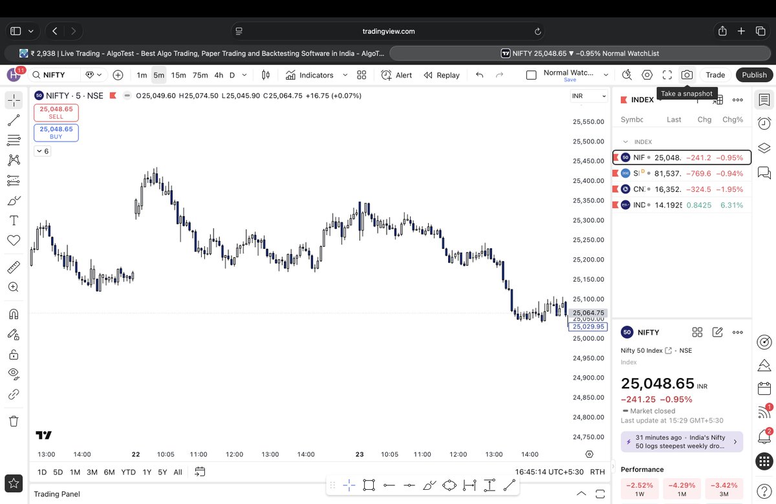Toggle stay in drawing mode pencil-lock
Screen dimensions: 776x504
[x=14, y=334]
